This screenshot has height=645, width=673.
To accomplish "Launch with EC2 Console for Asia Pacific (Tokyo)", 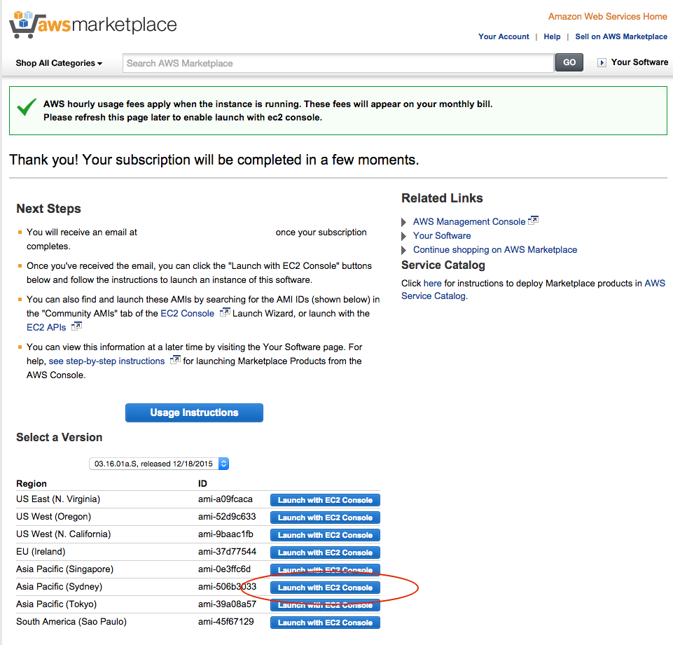I will click(x=325, y=605).
